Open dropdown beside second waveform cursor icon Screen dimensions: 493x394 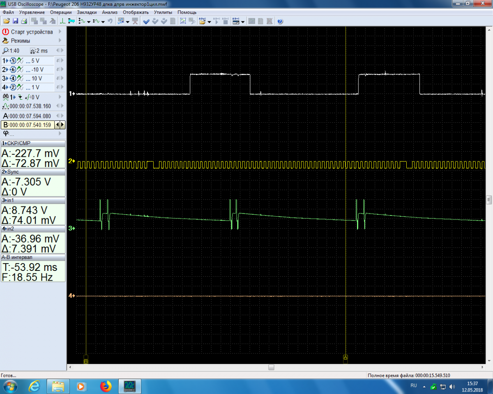(103, 21)
